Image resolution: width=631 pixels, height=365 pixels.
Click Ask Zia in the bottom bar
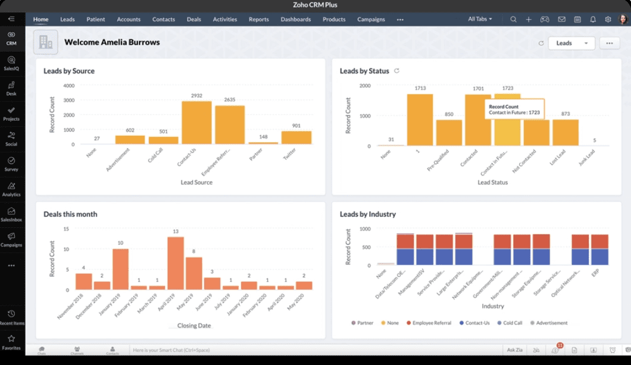514,350
